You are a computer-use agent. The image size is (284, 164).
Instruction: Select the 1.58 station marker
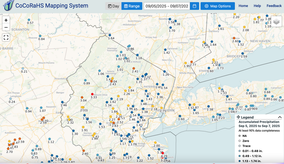[x=170, y=19]
